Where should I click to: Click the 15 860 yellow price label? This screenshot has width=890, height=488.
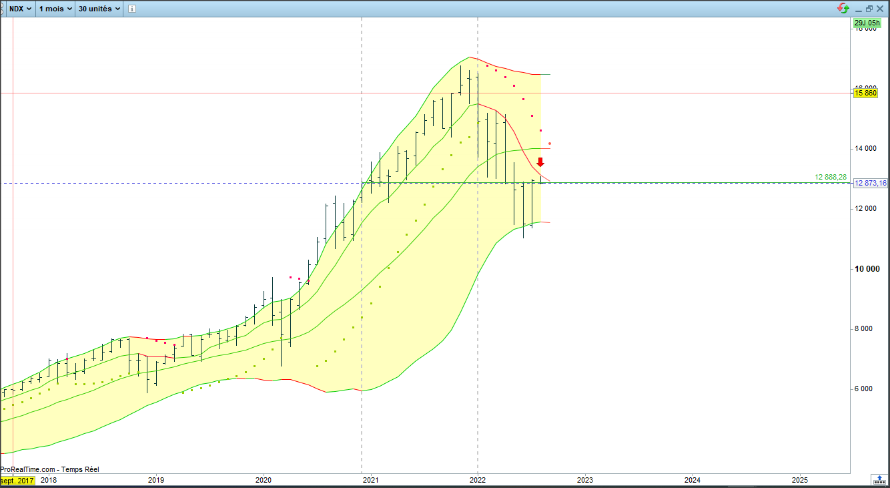[865, 93]
